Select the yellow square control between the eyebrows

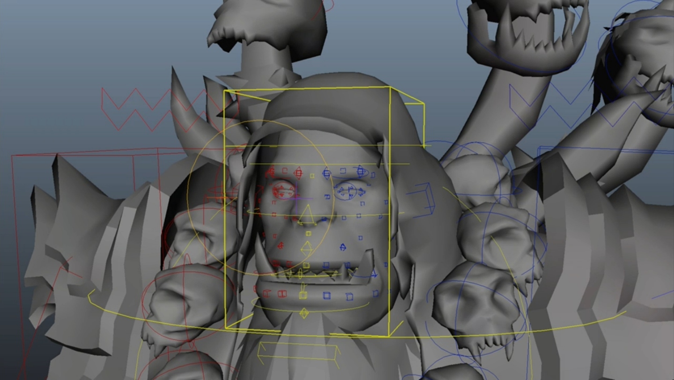(x=312, y=176)
